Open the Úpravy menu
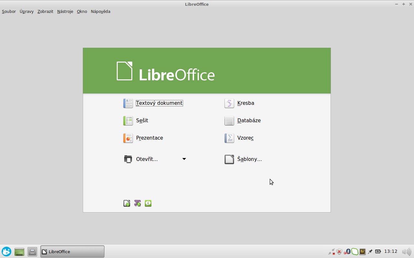The width and height of the screenshot is (414, 258). (27, 11)
